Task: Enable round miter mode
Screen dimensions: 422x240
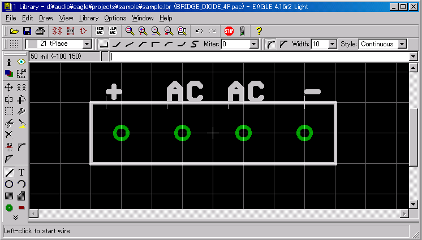Action: (271, 44)
